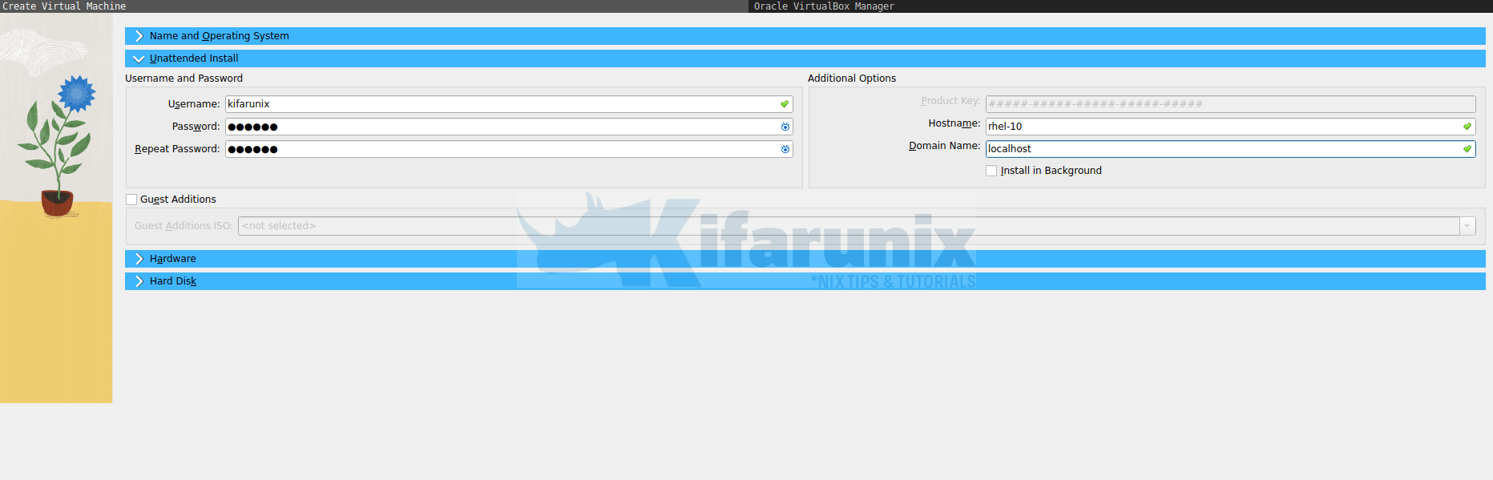Click the Hardware chevron icon
Image resolution: width=1493 pixels, height=480 pixels.
[x=139, y=259]
